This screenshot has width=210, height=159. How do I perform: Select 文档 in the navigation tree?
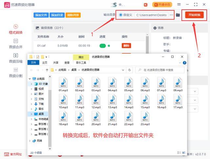[41, 99]
